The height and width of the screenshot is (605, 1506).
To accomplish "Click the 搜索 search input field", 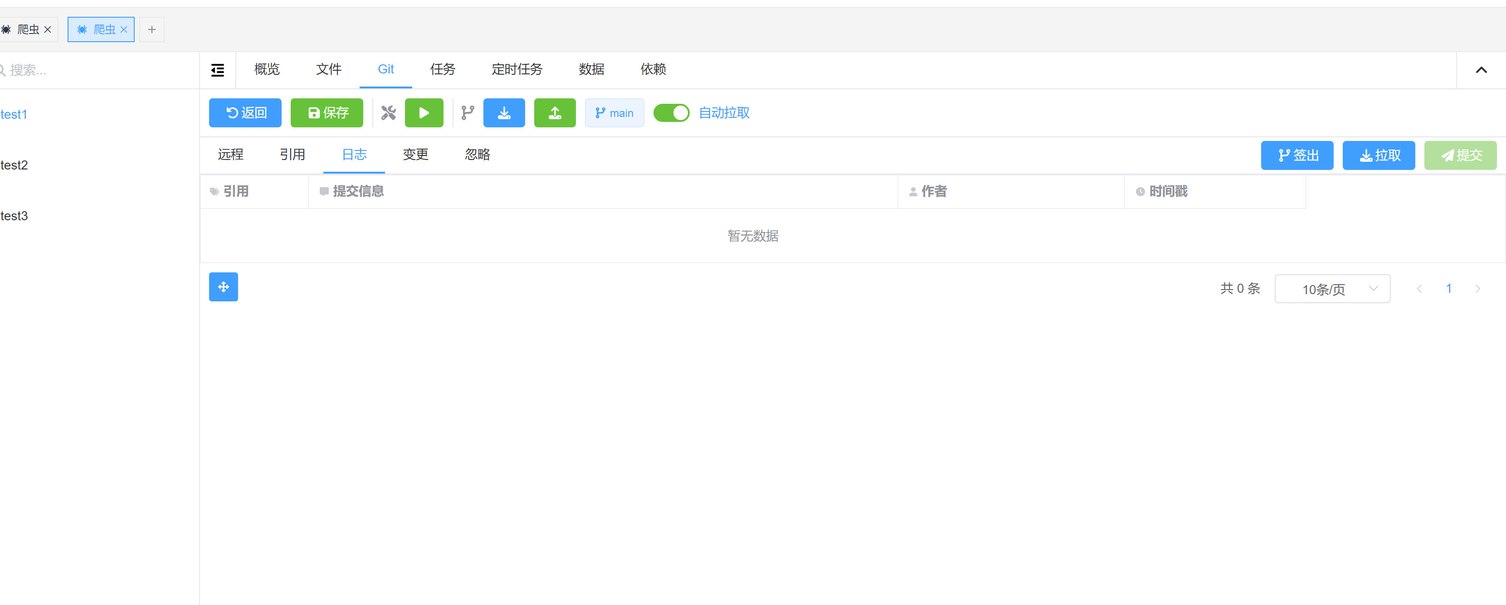I will point(58,69).
